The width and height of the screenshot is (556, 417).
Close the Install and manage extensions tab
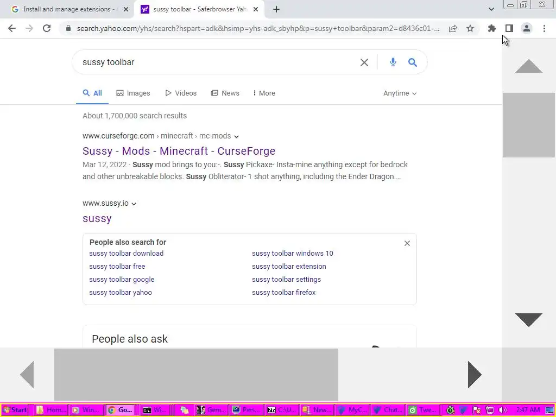126,10
